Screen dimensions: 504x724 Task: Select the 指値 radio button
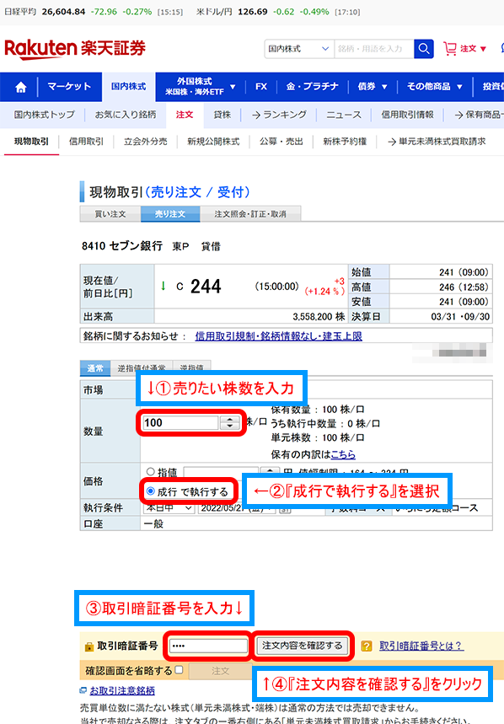tap(151, 472)
